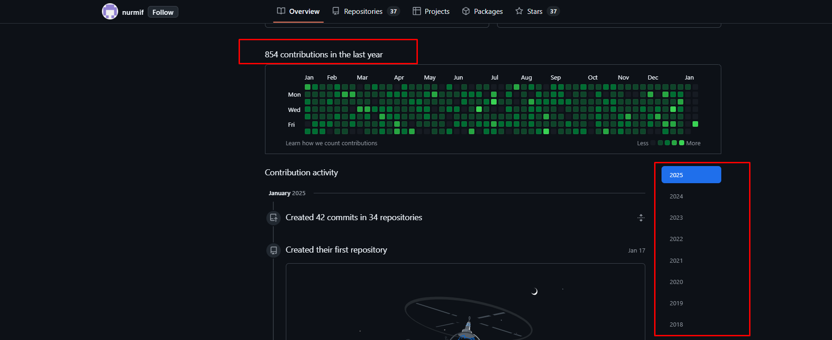
Task: Select year 2025 in the year filter
Action: pos(691,175)
